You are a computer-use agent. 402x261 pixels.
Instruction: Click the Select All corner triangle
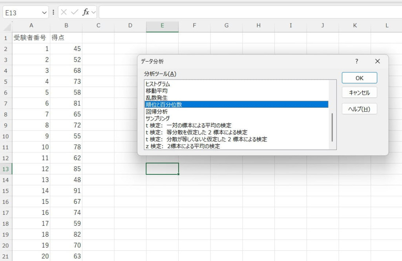pyautogui.click(x=6, y=26)
